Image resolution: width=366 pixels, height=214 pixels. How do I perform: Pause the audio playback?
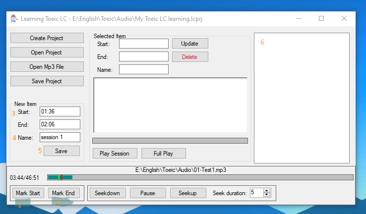[148, 193]
